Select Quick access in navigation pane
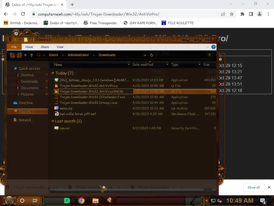This screenshot has height=206, width=274. click(29, 68)
